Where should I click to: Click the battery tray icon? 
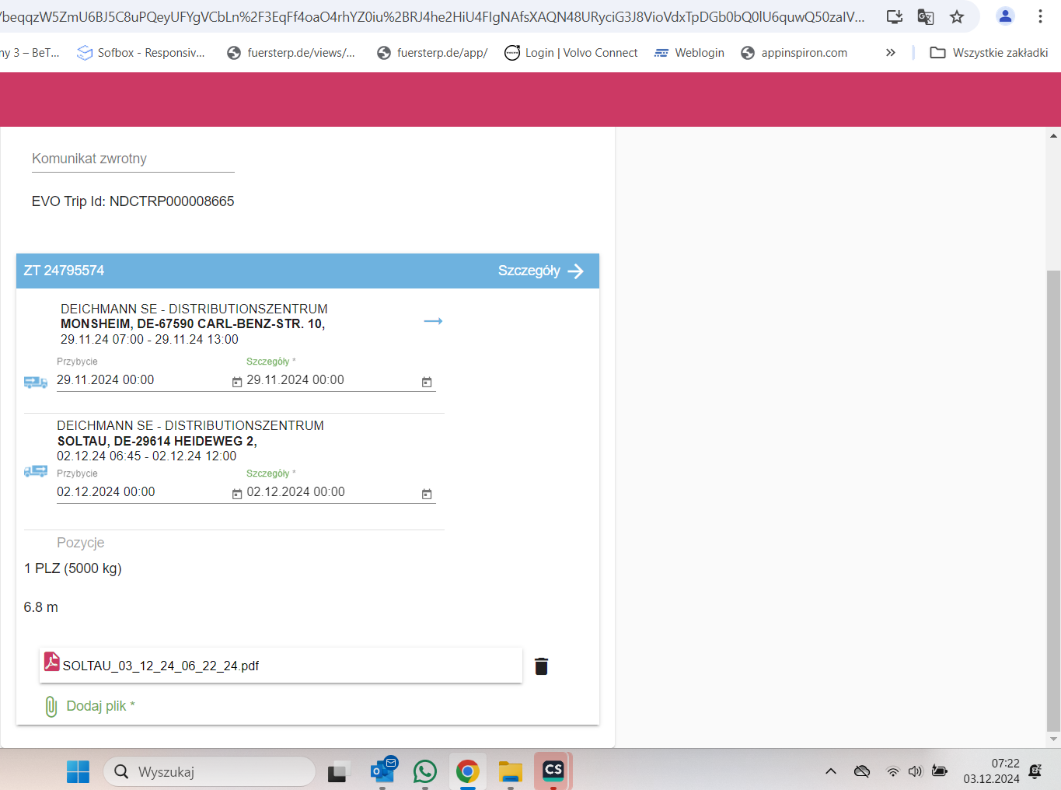940,771
